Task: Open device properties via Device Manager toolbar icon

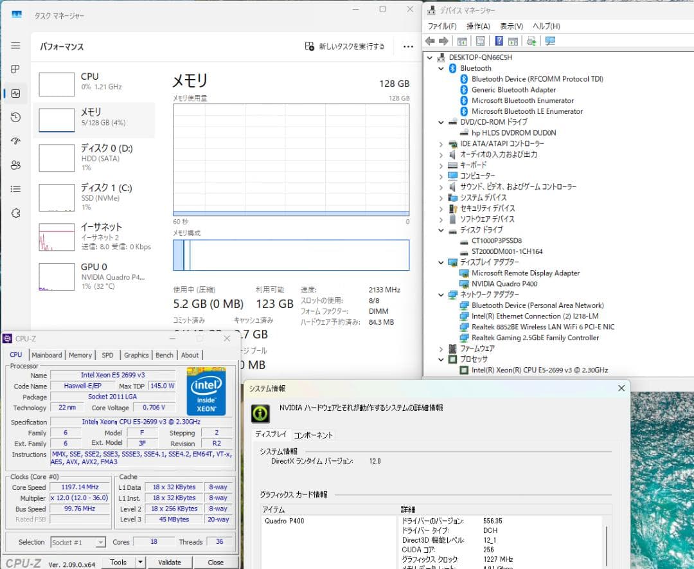Action: pyautogui.click(x=481, y=41)
